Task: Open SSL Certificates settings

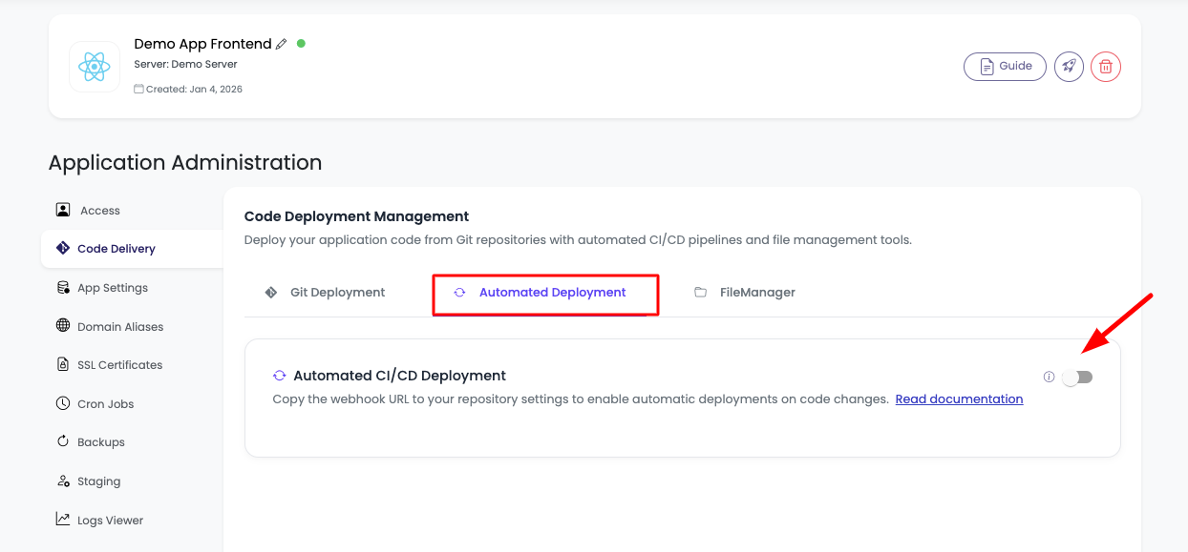Action: (119, 364)
